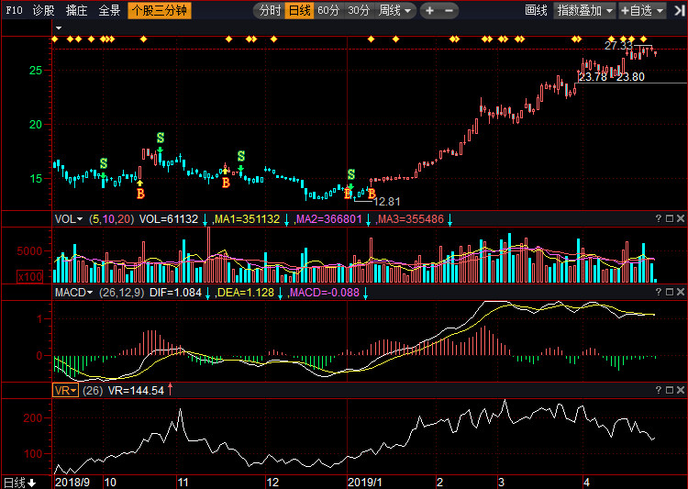Screen dimensions: 688x489
Task: Click the zoom out minus icon
Action: coord(449,11)
